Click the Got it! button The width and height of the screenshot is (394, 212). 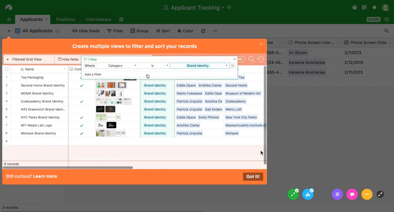point(253,177)
